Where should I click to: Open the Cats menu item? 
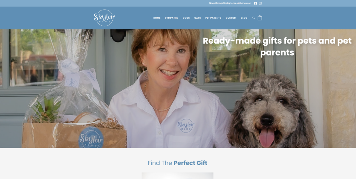coord(197,18)
